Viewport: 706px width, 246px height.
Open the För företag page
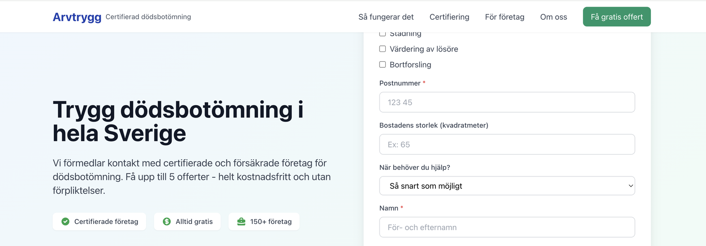504,17
